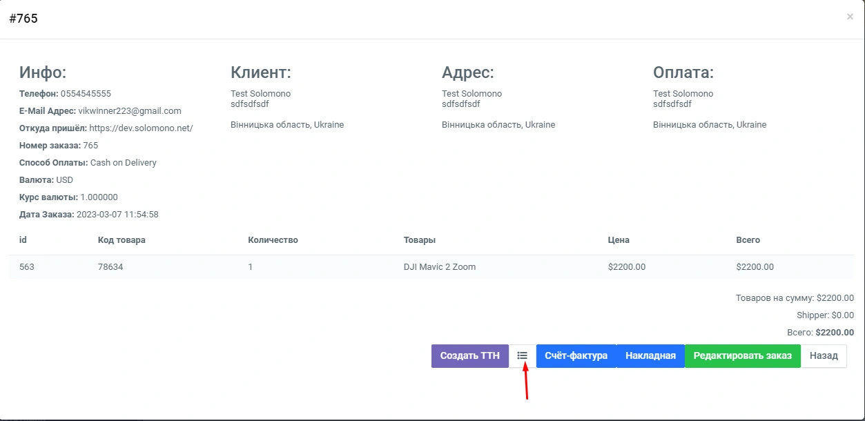This screenshot has width=865, height=421.
Task: Click the dev.solomono.net source URL
Action: [x=141, y=128]
